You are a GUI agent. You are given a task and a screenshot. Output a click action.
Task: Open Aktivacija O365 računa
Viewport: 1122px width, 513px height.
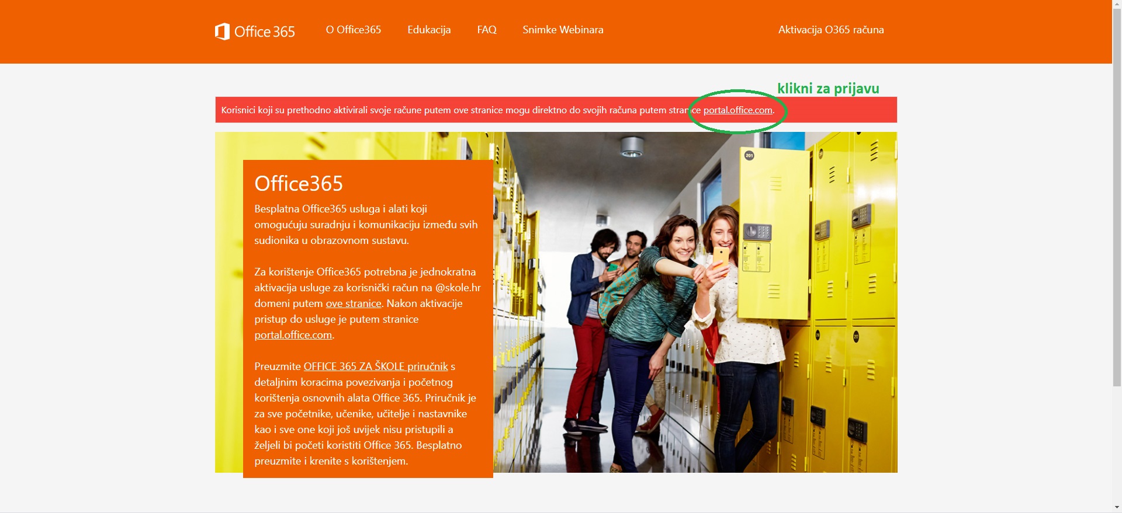(831, 30)
